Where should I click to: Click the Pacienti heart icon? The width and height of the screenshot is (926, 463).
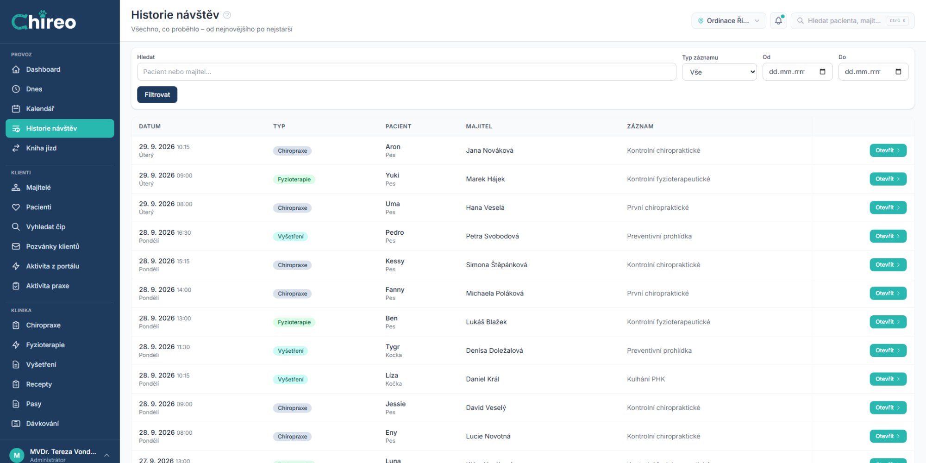(x=16, y=207)
